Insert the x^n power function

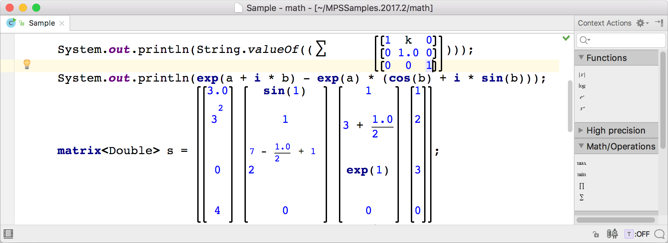click(582, 109)
